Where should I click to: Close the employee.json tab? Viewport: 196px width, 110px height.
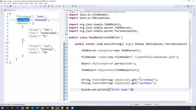click(x=15, y=10)
